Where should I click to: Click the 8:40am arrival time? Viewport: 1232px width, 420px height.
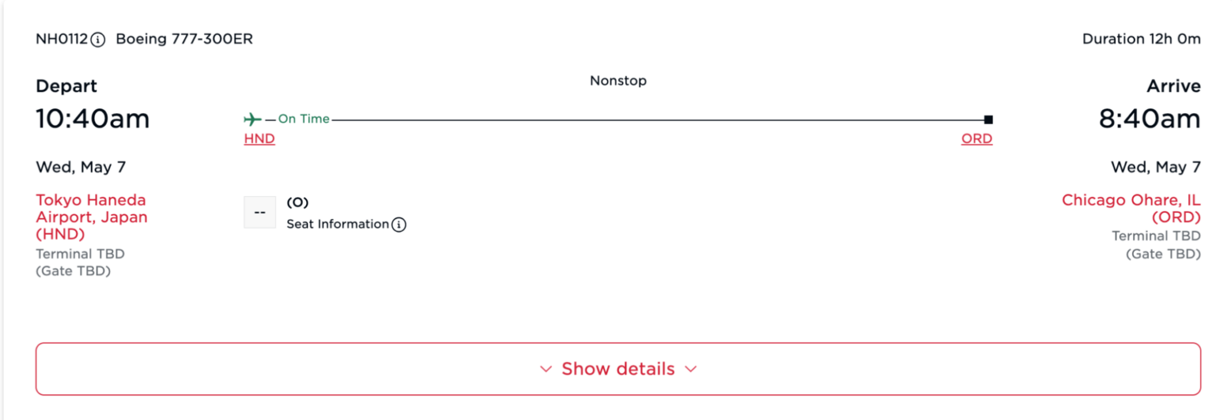coord(1150,119)
